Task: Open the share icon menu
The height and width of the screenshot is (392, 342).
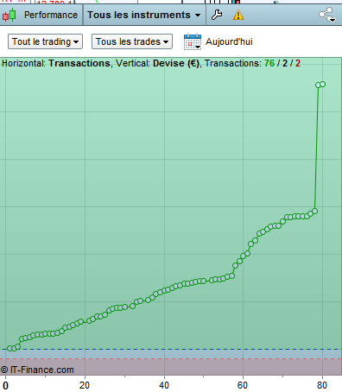Action: point(327,15)
